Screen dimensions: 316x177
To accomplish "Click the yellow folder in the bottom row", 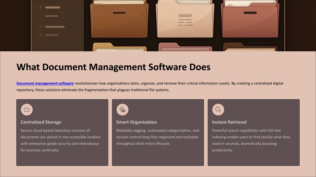I will coord(119,48).
